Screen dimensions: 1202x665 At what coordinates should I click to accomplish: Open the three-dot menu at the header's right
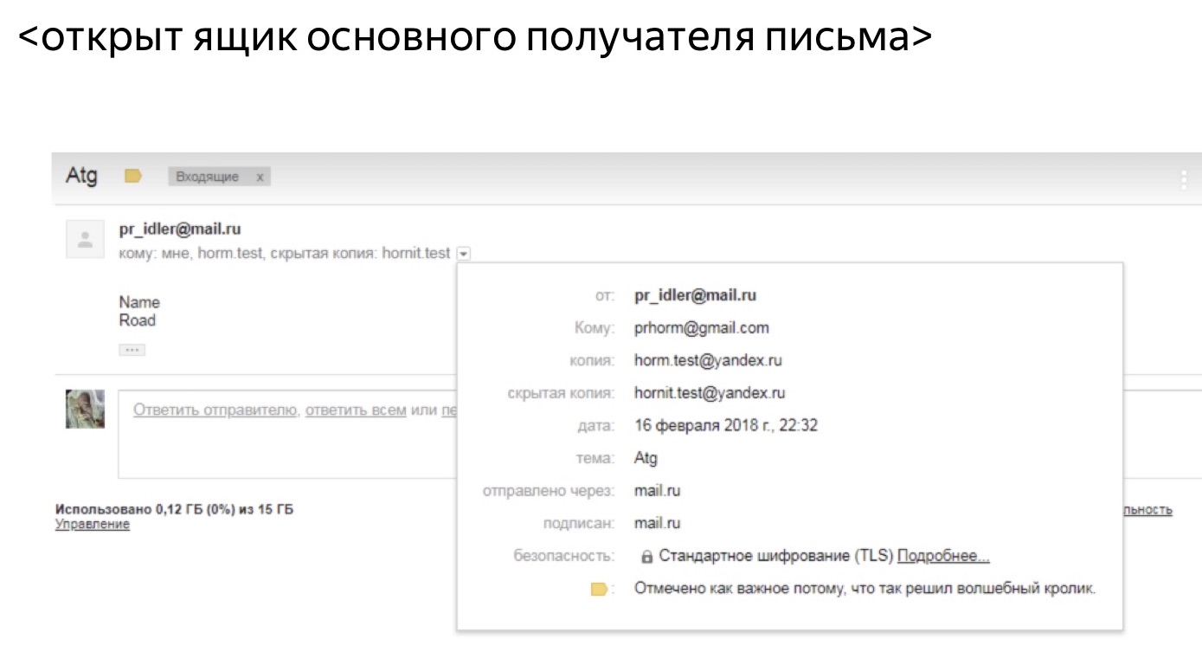(1184, 180)
